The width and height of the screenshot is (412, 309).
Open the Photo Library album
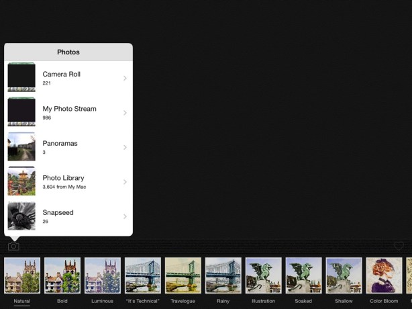(68, 182)
